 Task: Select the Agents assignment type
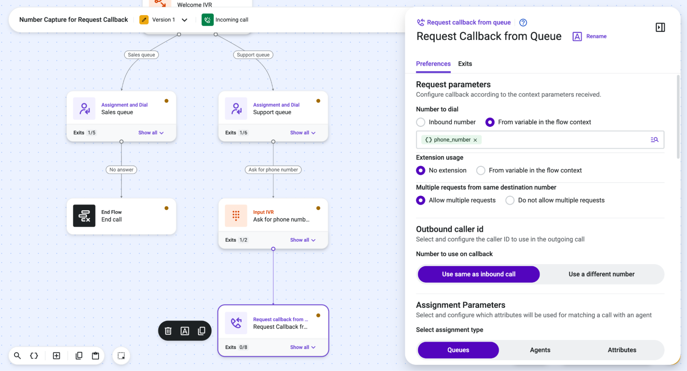540,350
